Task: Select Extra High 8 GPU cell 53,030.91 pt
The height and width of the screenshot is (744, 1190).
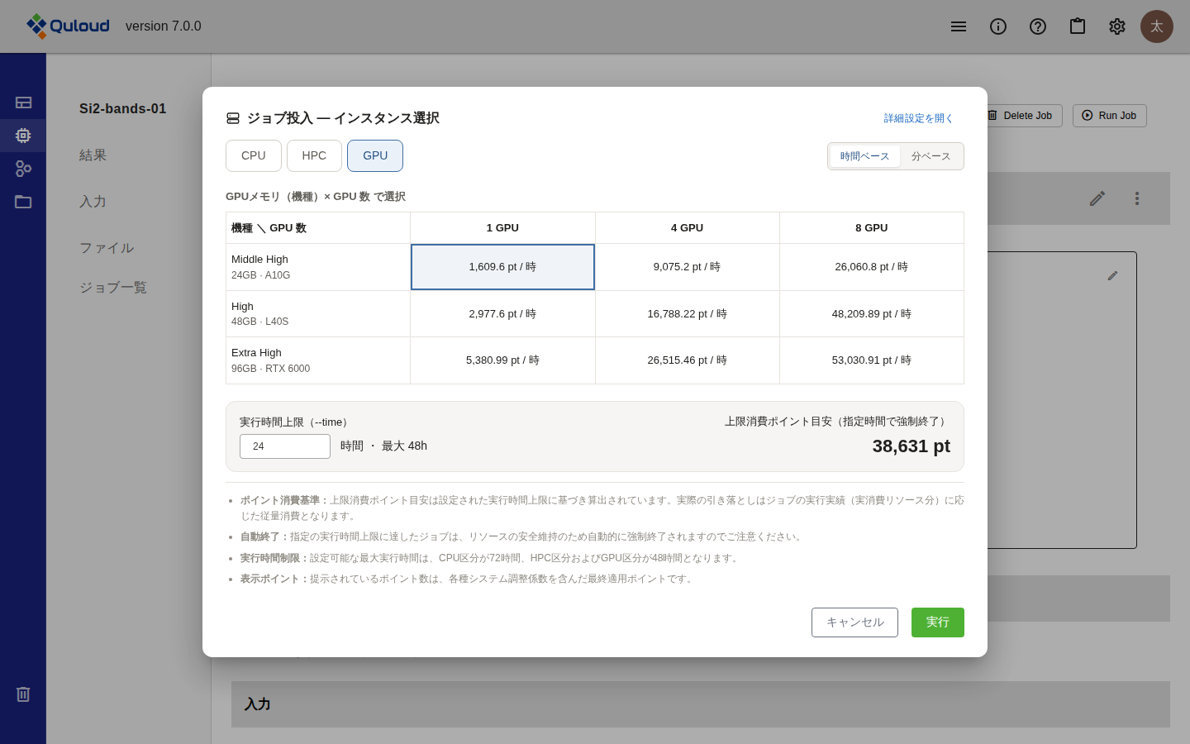Action: tap(871, 360)
